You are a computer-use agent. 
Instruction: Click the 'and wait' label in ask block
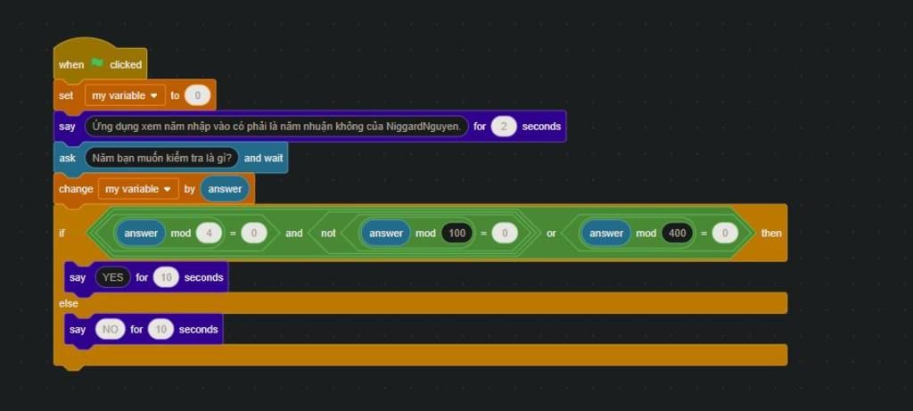(x=263, y=158)
